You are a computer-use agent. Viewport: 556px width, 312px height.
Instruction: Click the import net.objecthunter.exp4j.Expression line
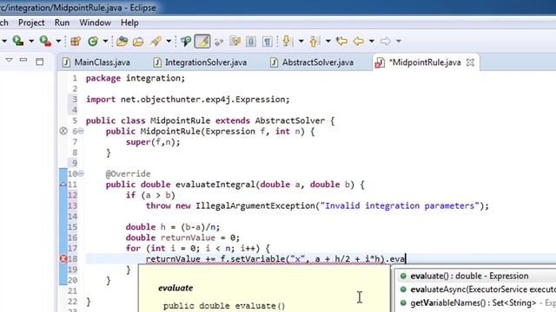[x=188, y=100]
